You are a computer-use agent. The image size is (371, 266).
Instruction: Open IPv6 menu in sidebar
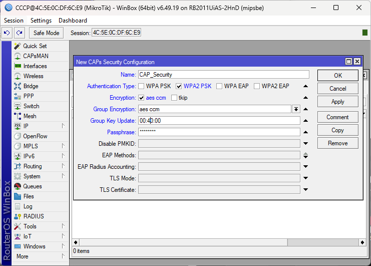40,156
